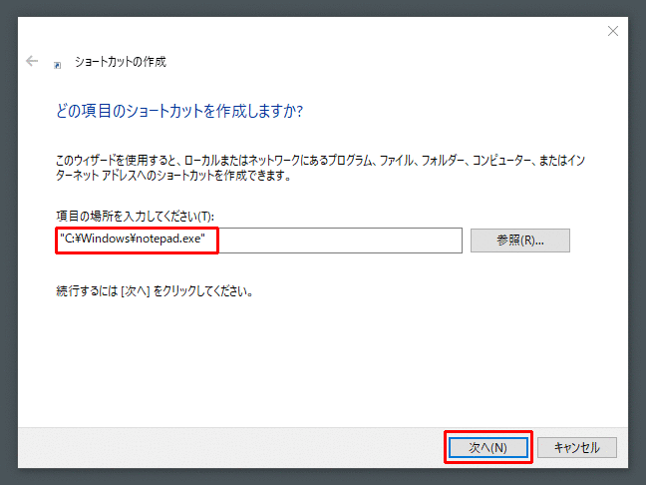
Task: Close the ショートカットの作成 dialog with X
Action: click(612, 32)
